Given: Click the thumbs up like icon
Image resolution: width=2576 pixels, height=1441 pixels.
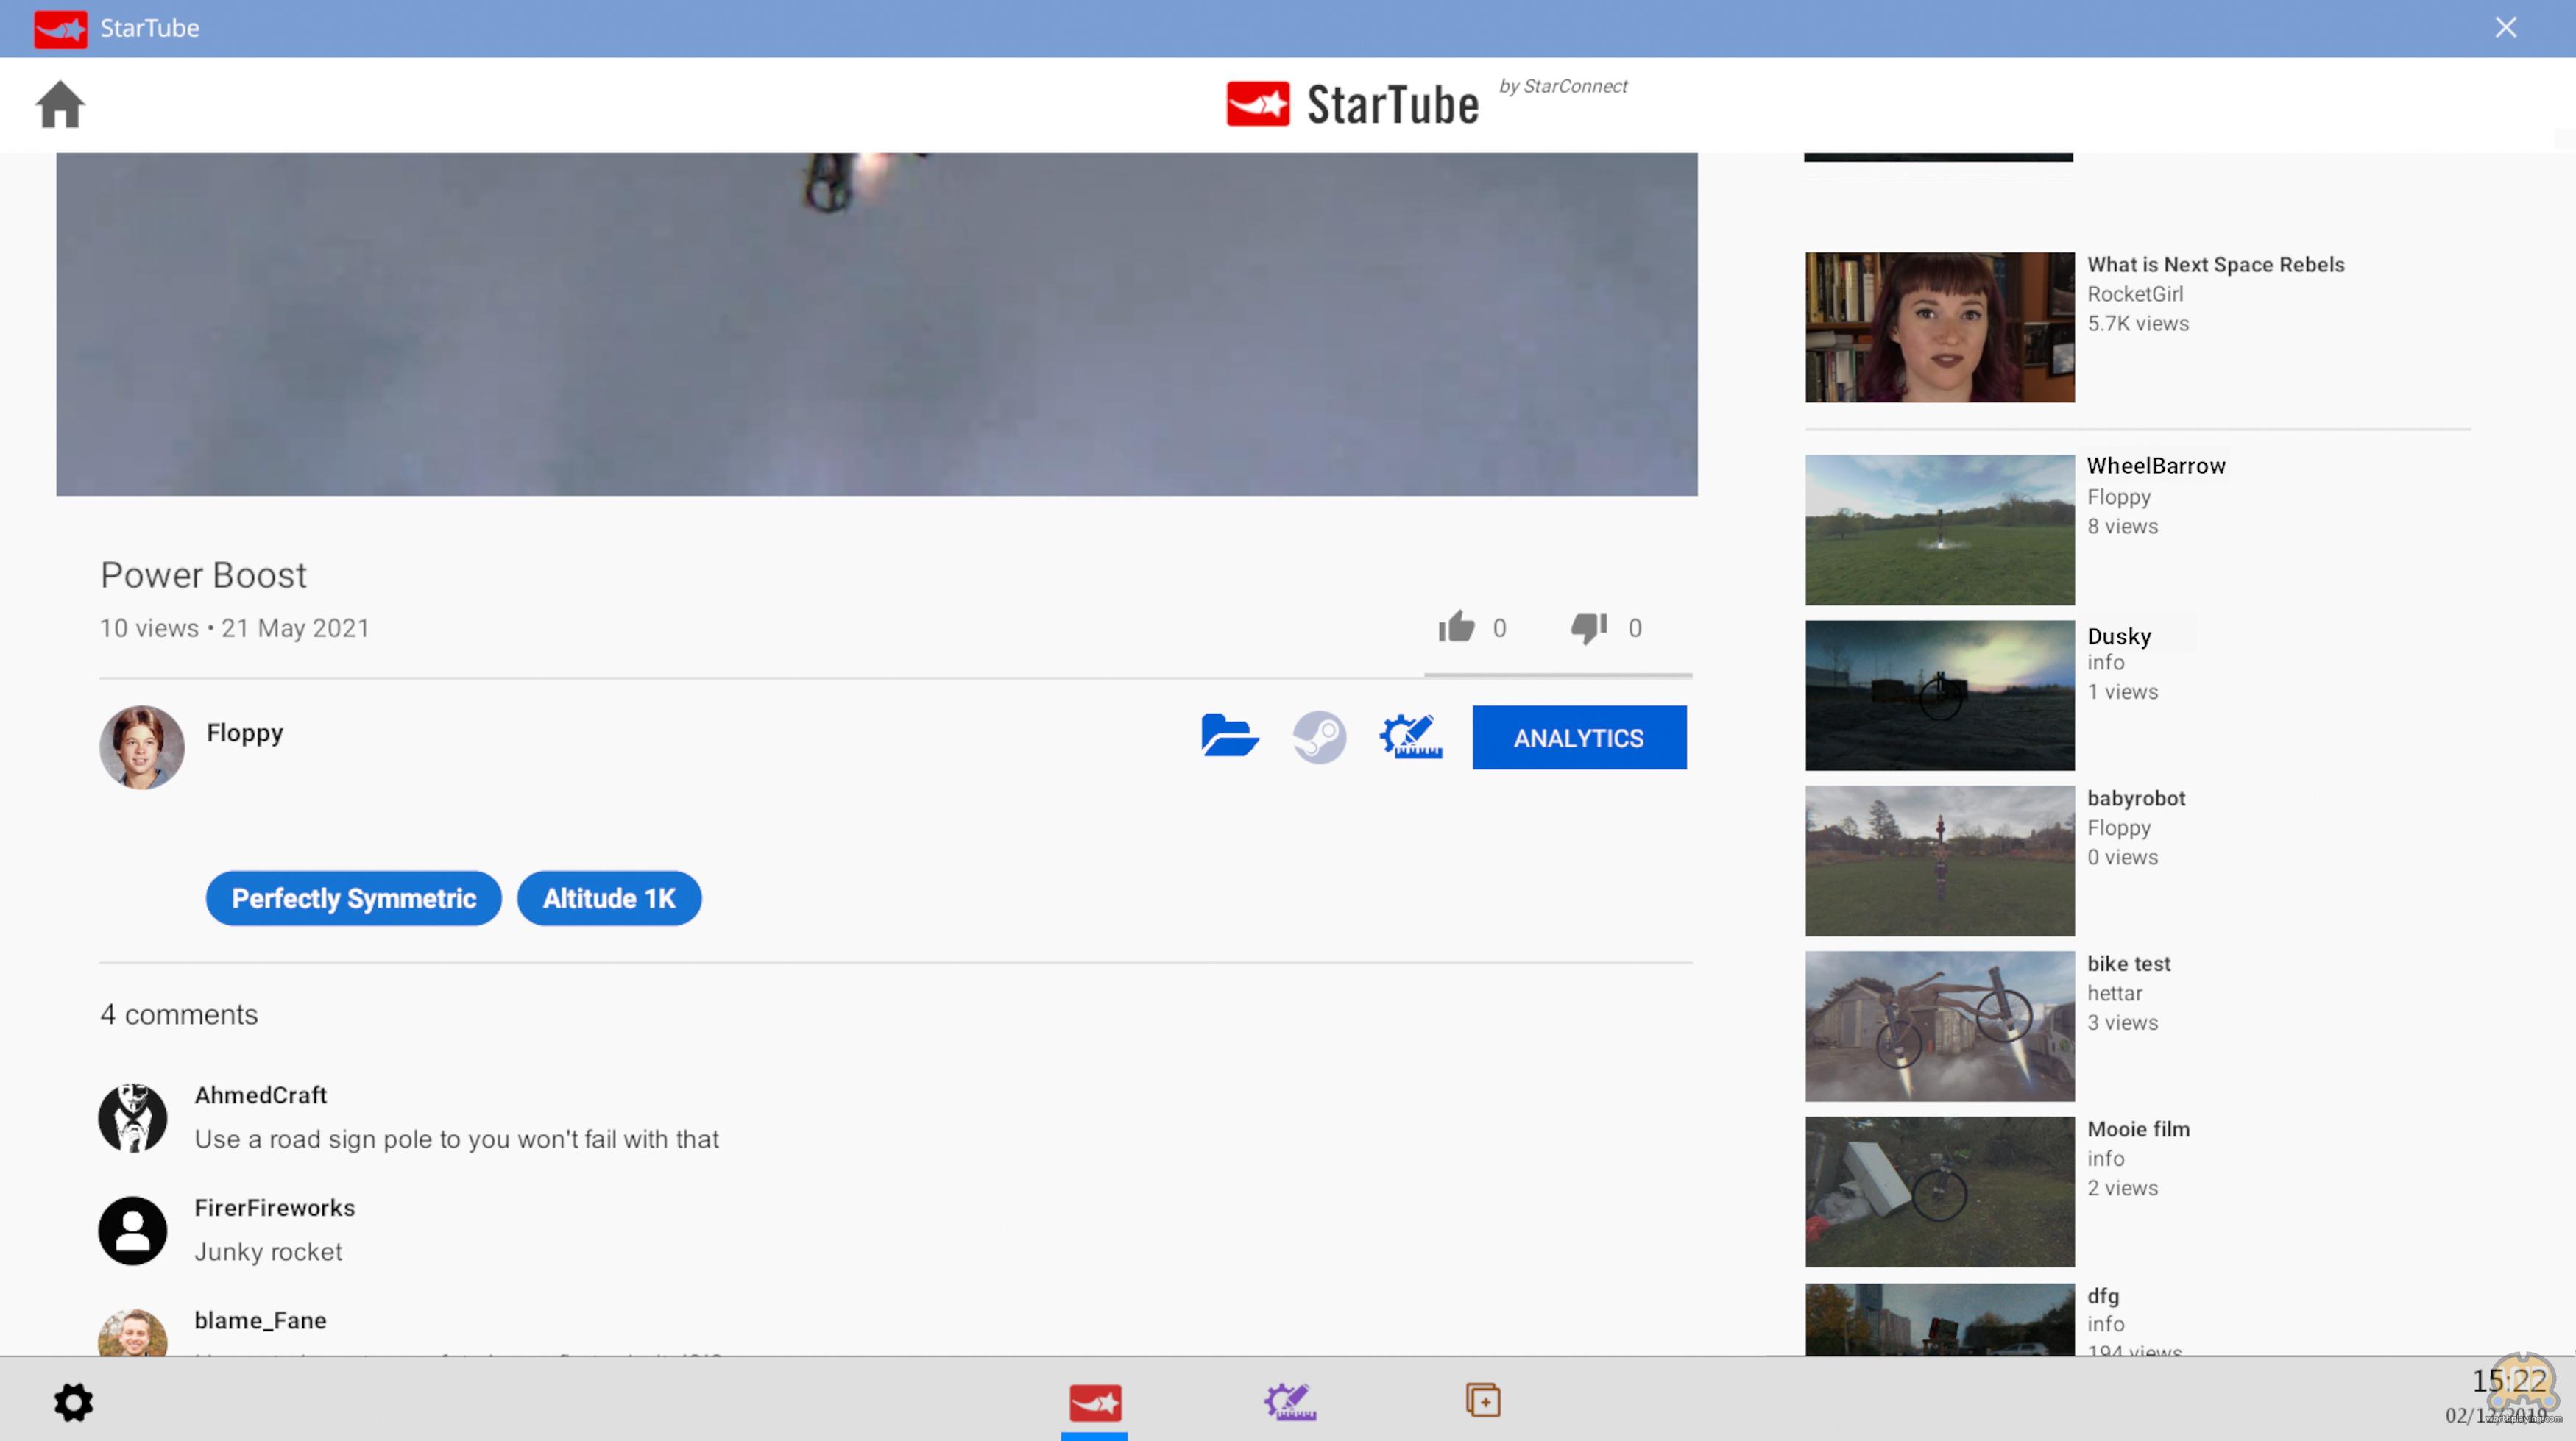Looking at the screenshot, I should 1456,627.
